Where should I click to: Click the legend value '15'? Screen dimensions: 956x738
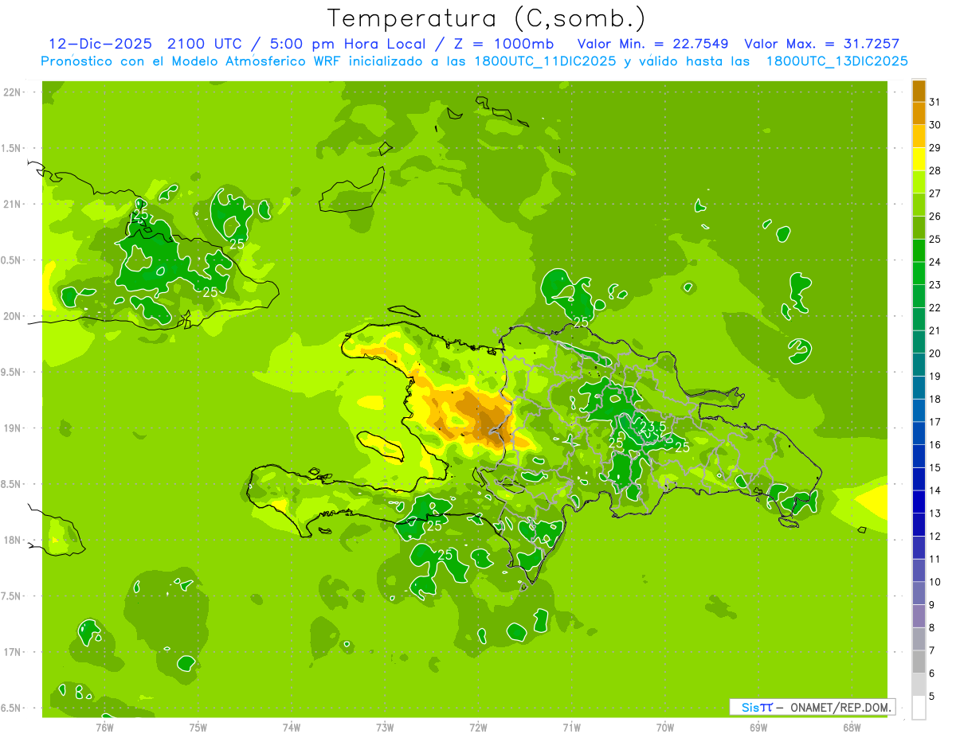point(934,467)
